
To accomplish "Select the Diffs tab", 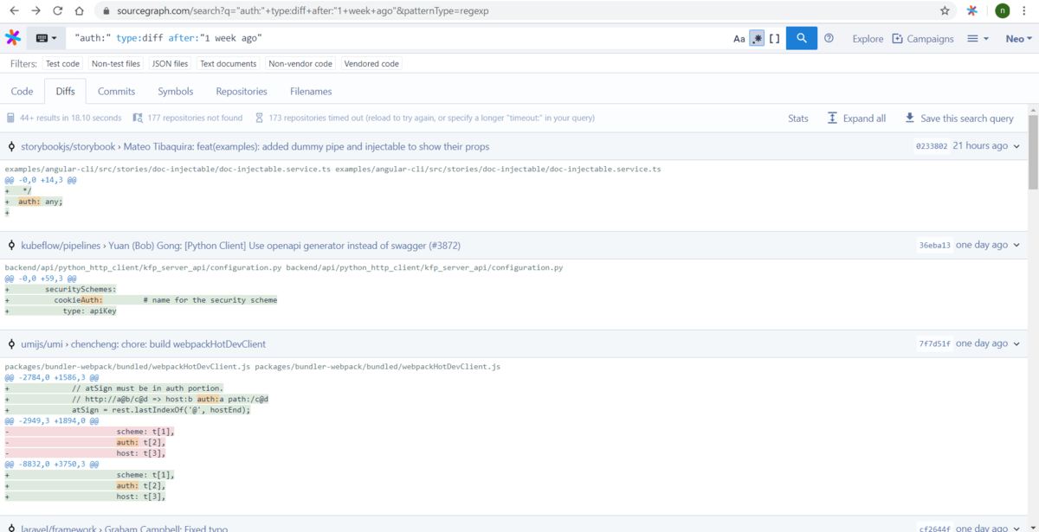I will click(65, 91).
